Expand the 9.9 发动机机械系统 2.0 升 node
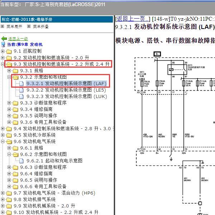 tap(3, 206)
